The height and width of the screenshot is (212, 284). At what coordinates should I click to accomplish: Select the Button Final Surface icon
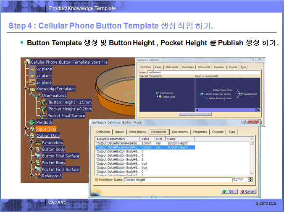coord(37,156)
